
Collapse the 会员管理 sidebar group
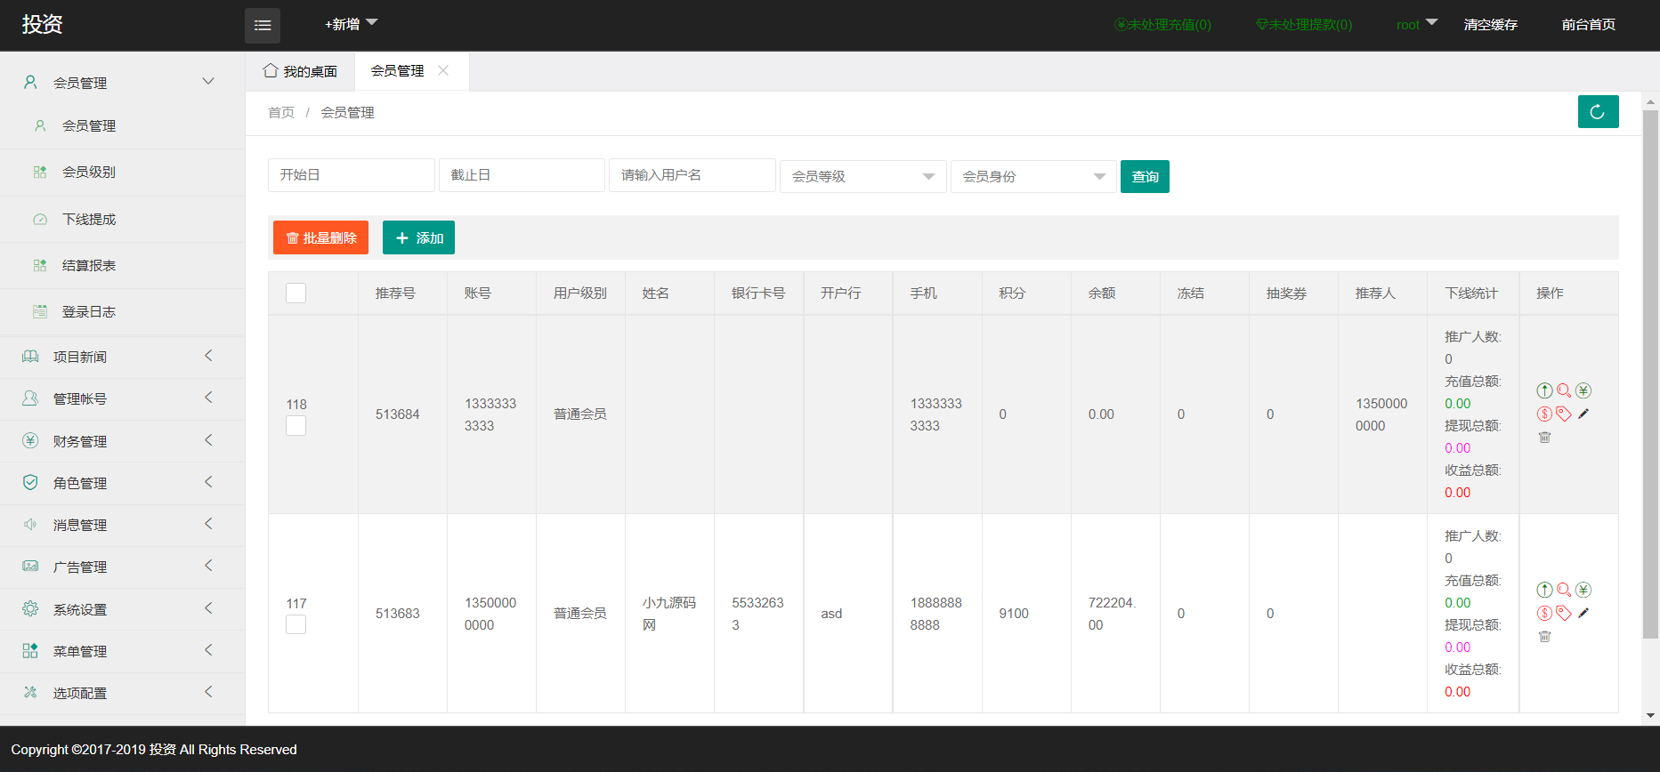[x=122, y=83]
